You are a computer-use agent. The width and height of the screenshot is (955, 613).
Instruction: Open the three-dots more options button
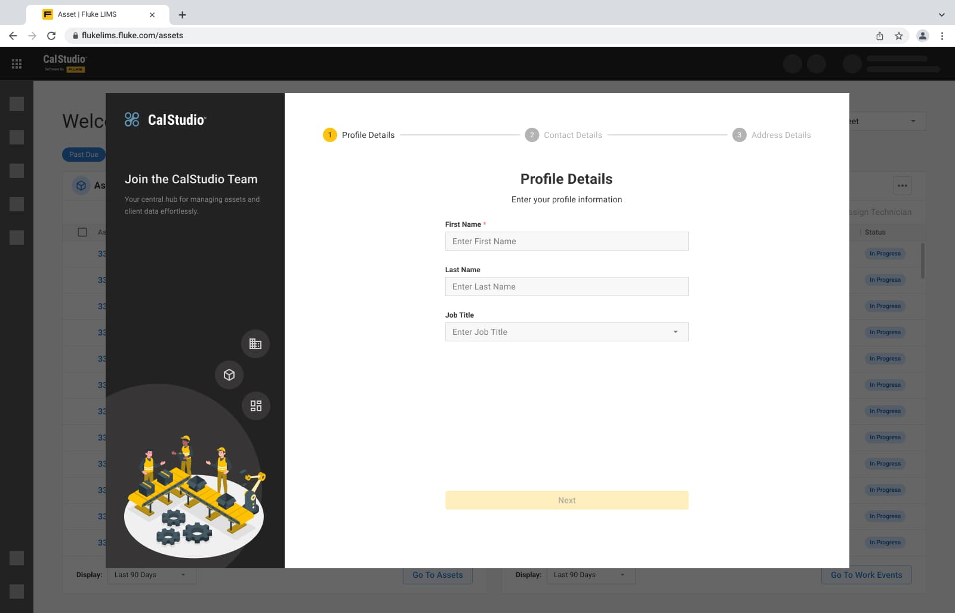(902, 186)
